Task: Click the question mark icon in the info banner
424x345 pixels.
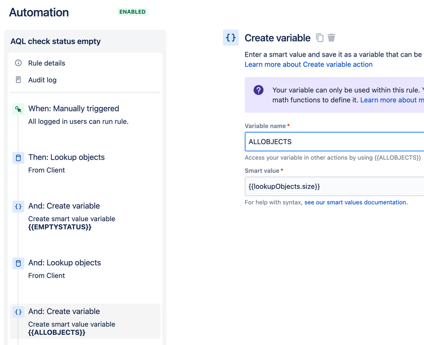Action: 259,90
